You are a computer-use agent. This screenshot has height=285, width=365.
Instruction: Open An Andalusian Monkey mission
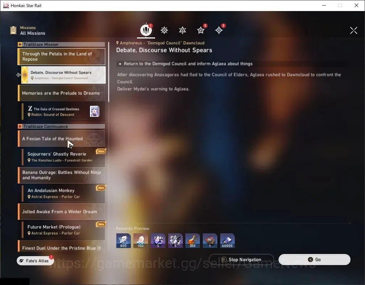(63, 193)
